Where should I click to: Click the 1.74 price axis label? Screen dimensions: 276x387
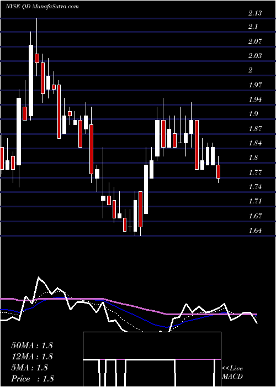pyautogui.click(x=255, y=187)
